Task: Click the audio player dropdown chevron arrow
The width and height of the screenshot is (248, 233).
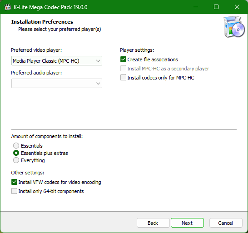Action: [x=98, y=84]
